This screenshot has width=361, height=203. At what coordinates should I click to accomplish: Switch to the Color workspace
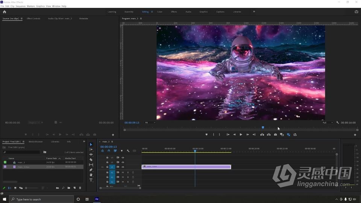(x=160, y=12)
